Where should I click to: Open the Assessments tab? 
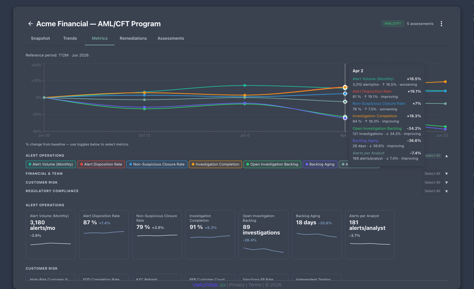click(171, 38)
